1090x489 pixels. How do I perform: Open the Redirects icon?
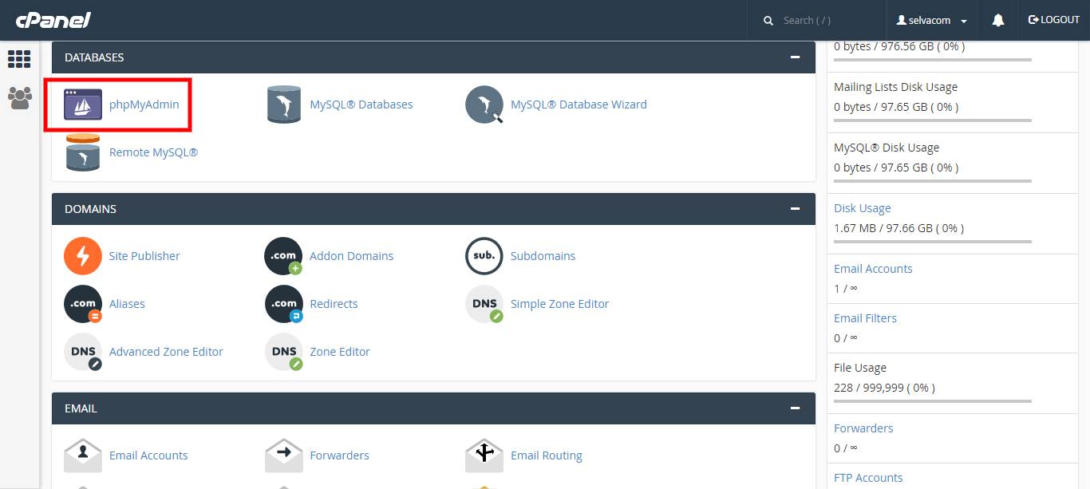(x=284, y=304)
